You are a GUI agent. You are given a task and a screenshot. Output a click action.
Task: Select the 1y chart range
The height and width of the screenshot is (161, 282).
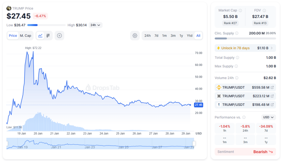tap(181, 35)
